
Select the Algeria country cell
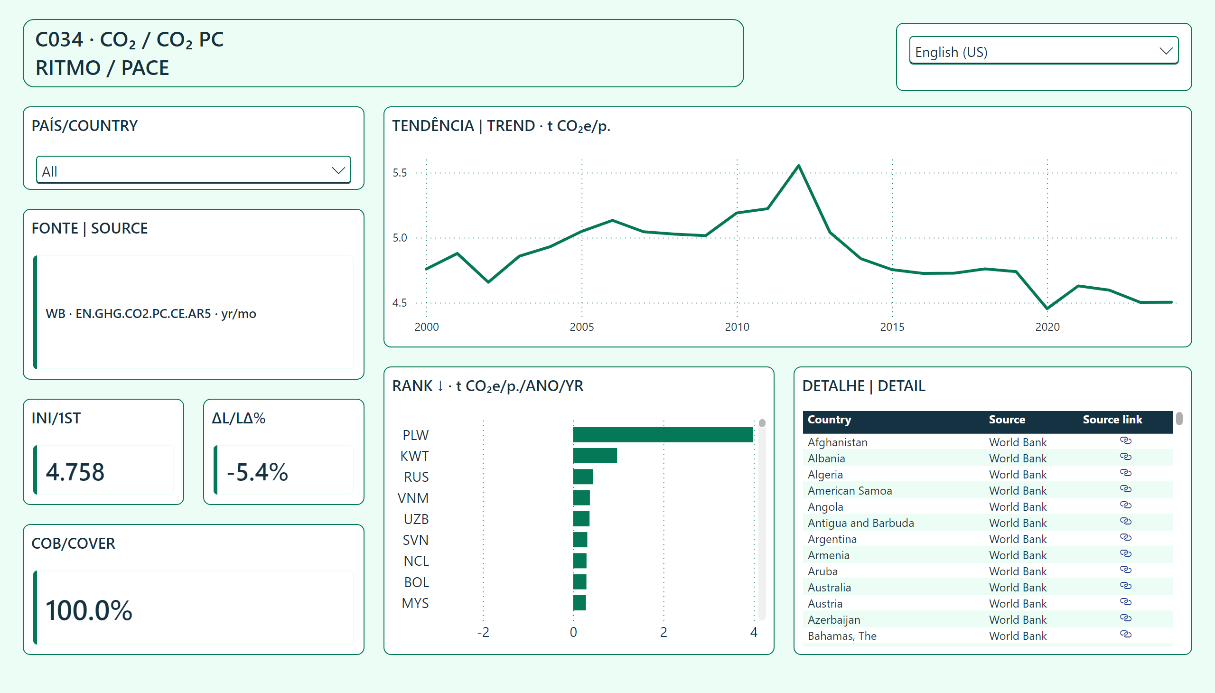pos(825,475)
